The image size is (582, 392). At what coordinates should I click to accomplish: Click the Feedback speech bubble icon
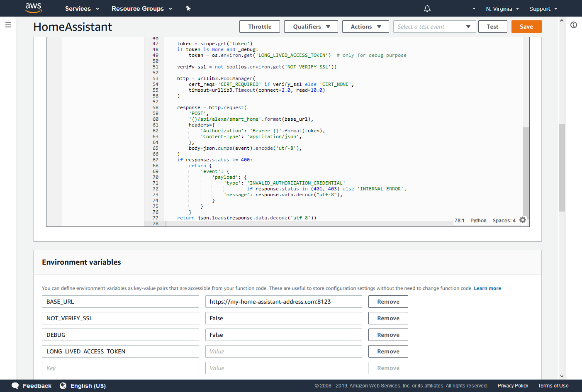pos(15,386)
